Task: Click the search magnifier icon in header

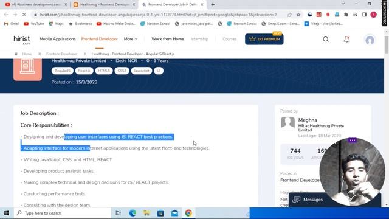Action: [x=326, y=39]
